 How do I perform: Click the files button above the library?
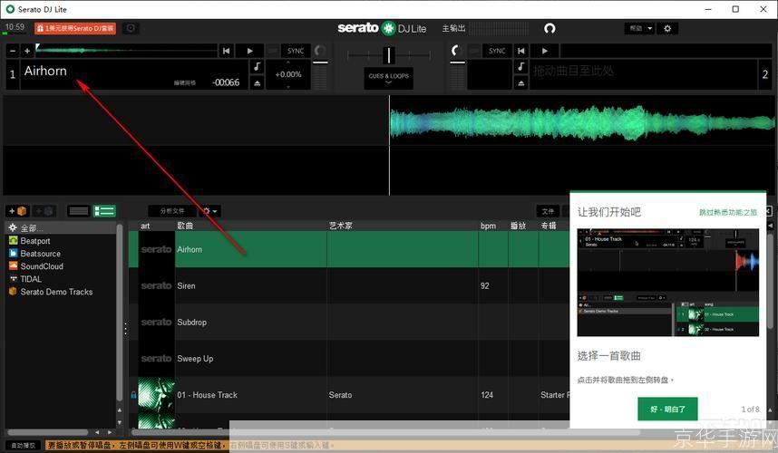click(x=548, y=211)
